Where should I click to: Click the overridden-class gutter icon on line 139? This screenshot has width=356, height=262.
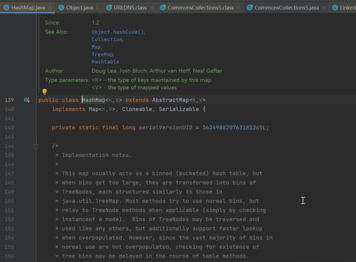(x=27, y=100)
